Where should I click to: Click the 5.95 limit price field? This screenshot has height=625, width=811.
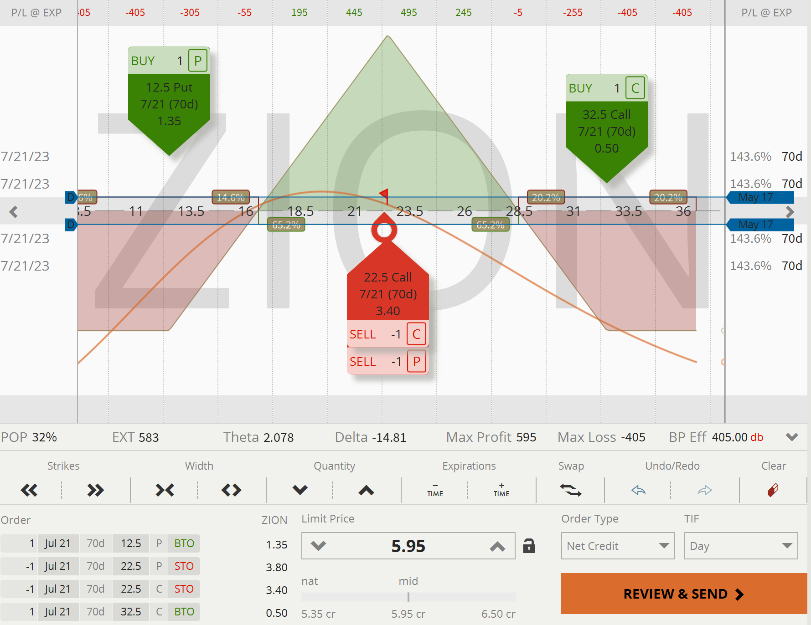tap(408, 546)
